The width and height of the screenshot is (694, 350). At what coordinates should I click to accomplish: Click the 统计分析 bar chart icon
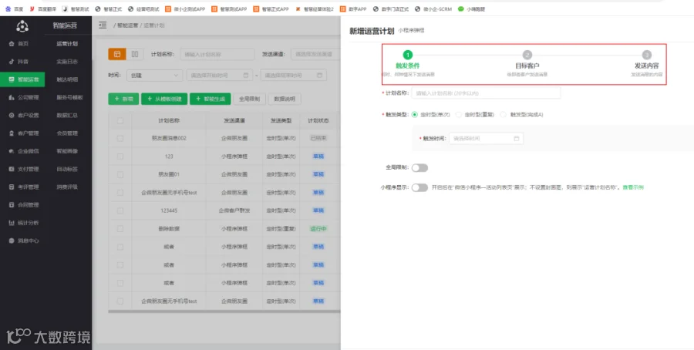pos(12,223)
